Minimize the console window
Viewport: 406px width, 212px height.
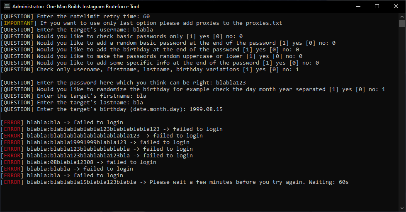(x=358, y=7)
